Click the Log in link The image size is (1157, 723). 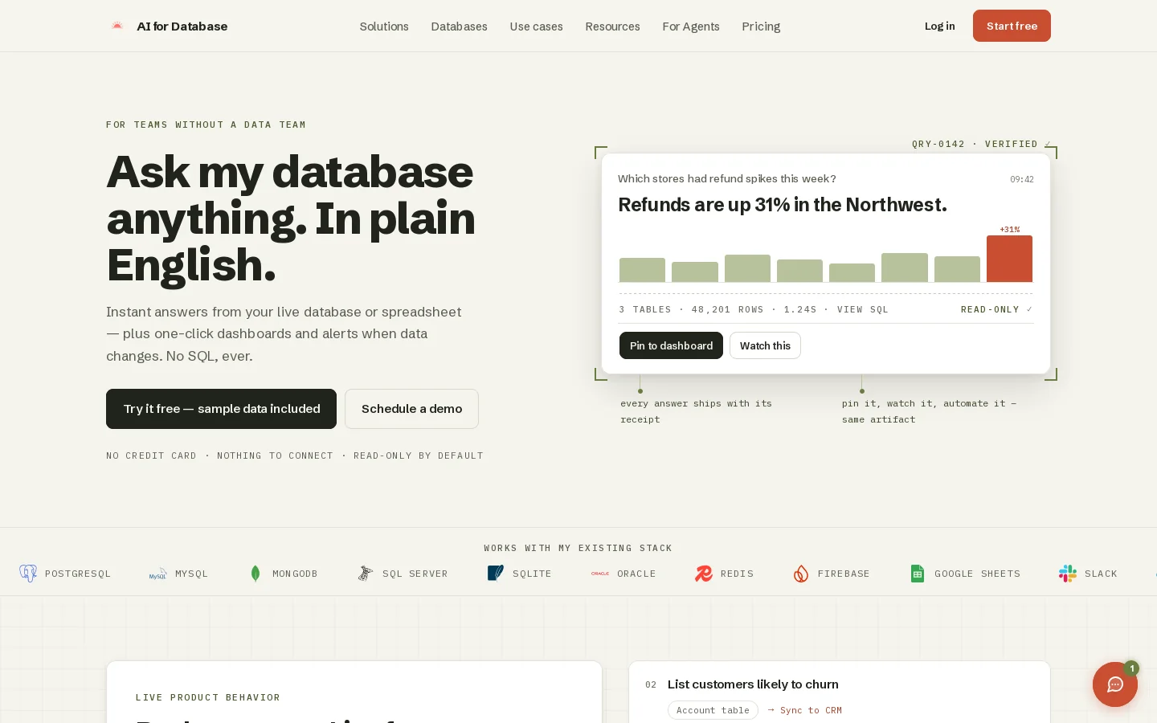939,26
